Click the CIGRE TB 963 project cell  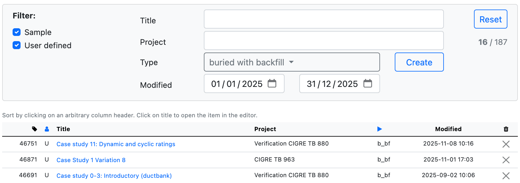pos(274,159)
